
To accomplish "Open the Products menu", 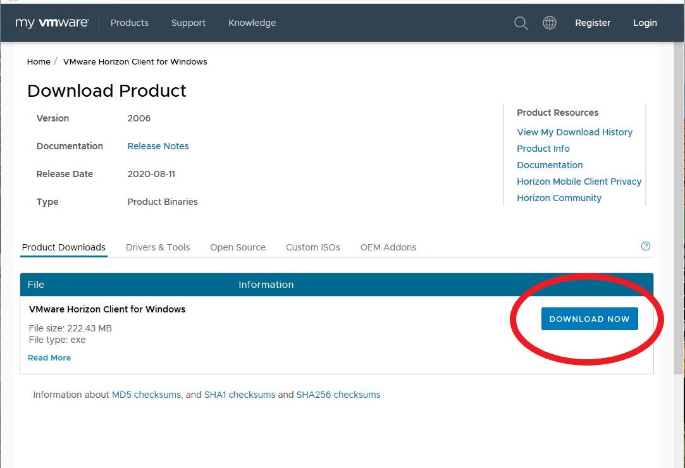I will 129,23.
